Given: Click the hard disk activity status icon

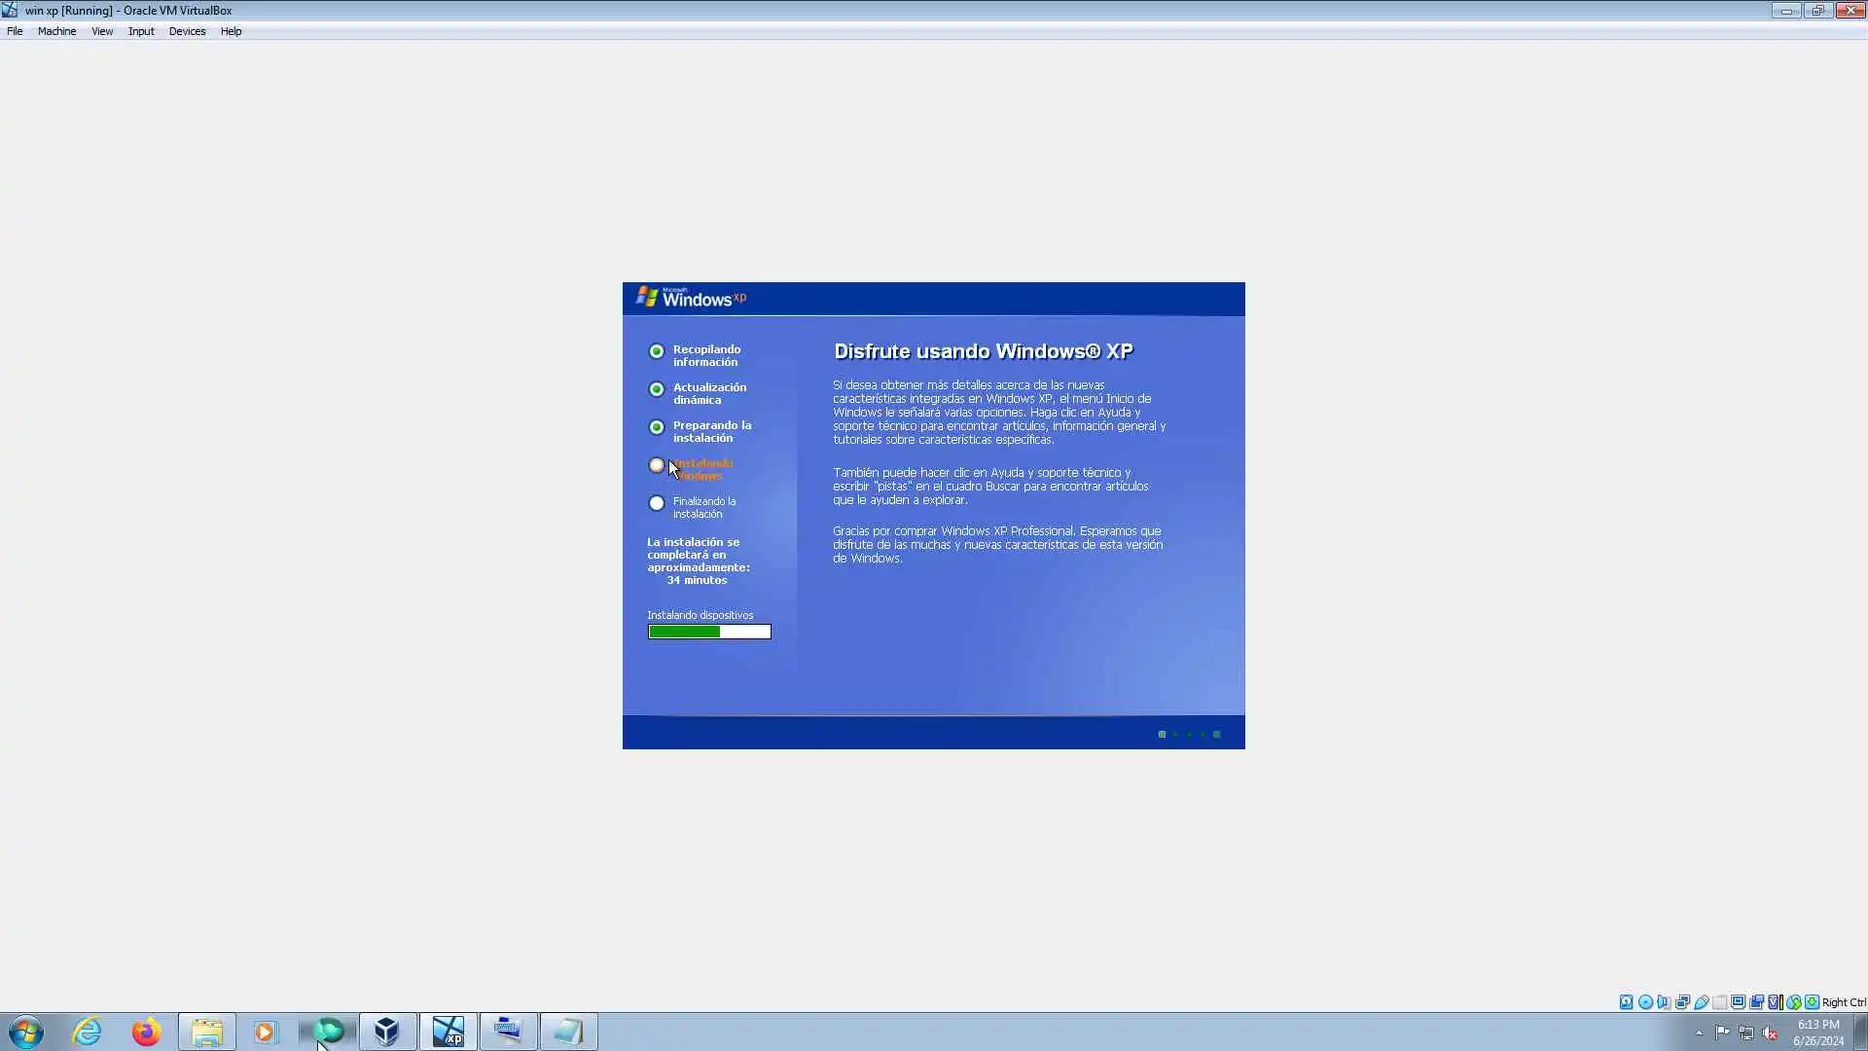Looking at the screenshot, I should pyautogui.click(x=1626, y=1002).
